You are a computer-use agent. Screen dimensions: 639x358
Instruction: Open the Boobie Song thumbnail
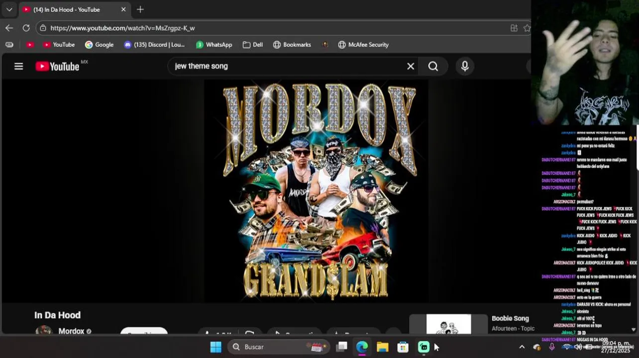coord(448,324)
